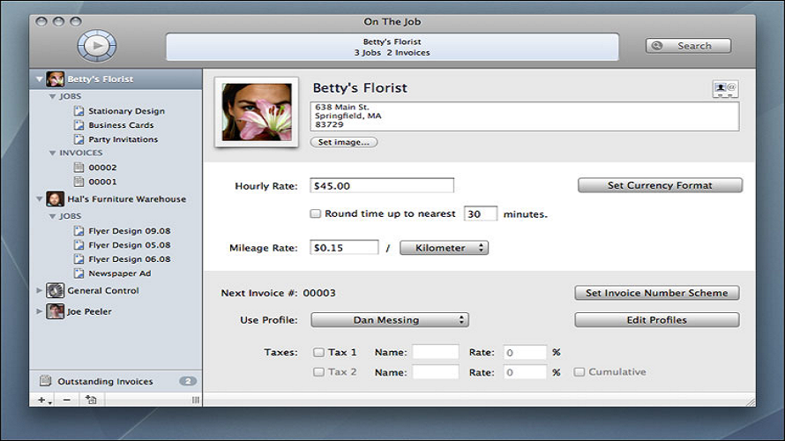Click the round-up minutes field showing 30

point(481,213)
